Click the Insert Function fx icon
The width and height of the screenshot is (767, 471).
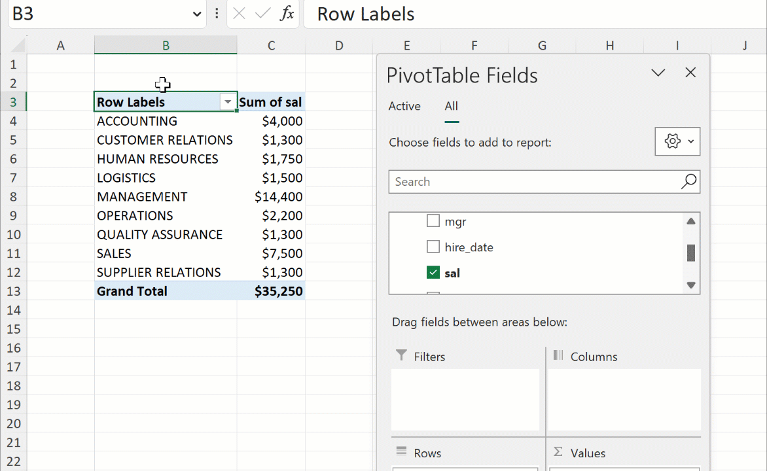coord(287,14)
